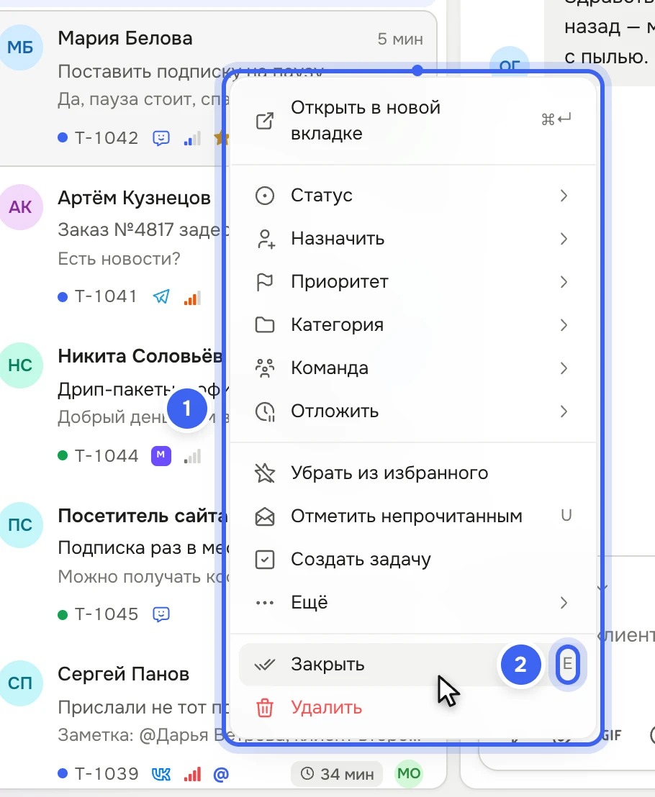This screenshot has height=797, width=655.
Task: Click the МБ avatar
Action: 20,47
